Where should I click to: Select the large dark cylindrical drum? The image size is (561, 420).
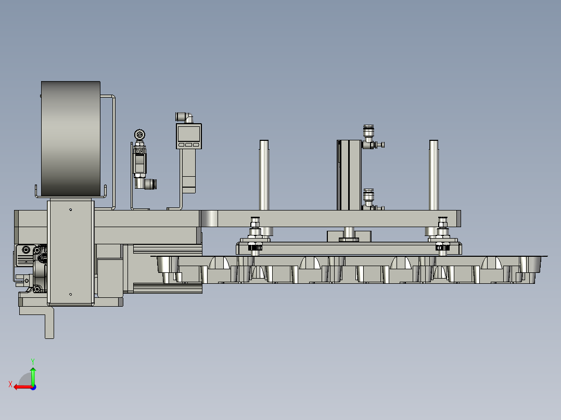point(71,139)
